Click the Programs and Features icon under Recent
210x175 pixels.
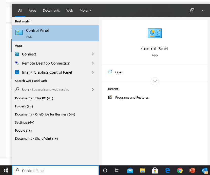tap(110, 97)
